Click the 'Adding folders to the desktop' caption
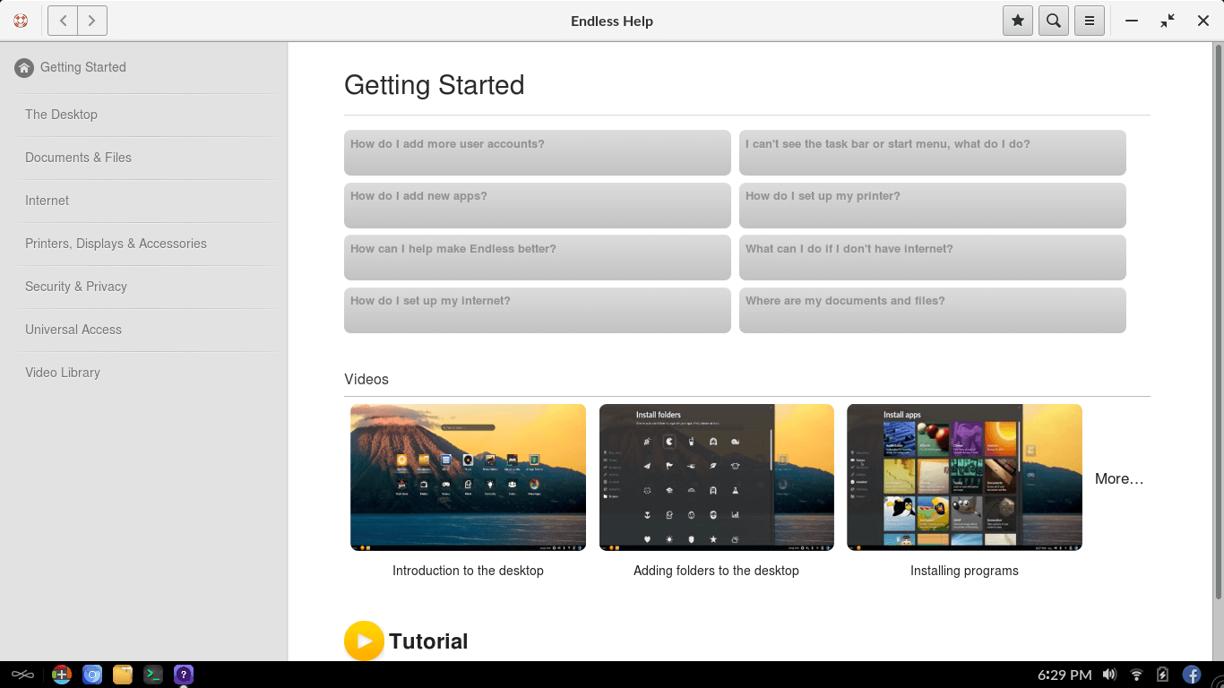The height and width of the screenshot is (688, 1224). pyautogui.click(x=716, y=571)
